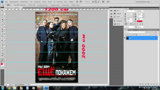The image size is (160, 90).
Task: Toggle Quick Mask mode icon
Action: point(2,67)
